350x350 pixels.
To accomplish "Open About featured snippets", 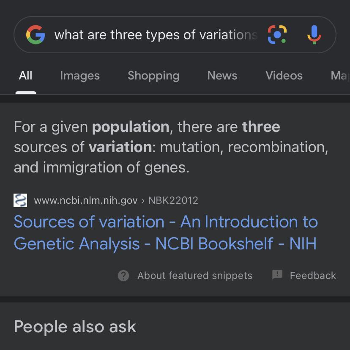I will pos(194,276).
